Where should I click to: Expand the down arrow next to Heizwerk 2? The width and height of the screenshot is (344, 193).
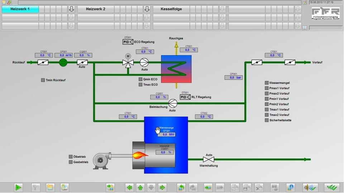click(147, 9)
